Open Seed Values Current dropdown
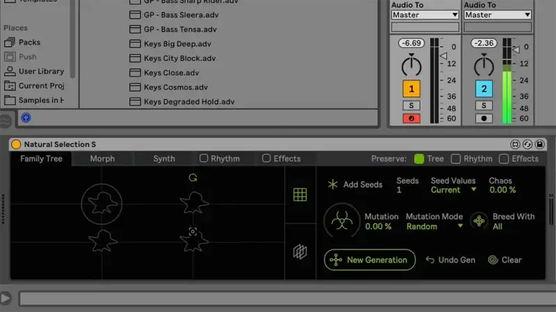The height and width of the screenshot is (312, 556). [x=453, y=190]
